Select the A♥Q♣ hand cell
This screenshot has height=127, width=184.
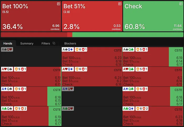point(152,76)
